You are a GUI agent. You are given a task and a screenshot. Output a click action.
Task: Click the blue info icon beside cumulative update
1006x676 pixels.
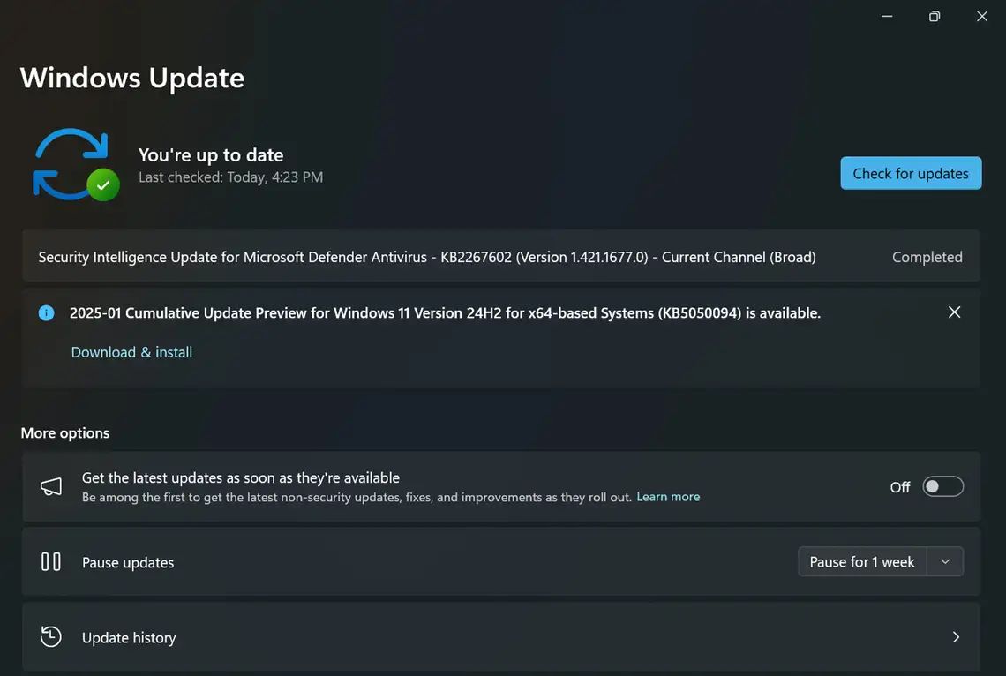click(x=46, y=313)
